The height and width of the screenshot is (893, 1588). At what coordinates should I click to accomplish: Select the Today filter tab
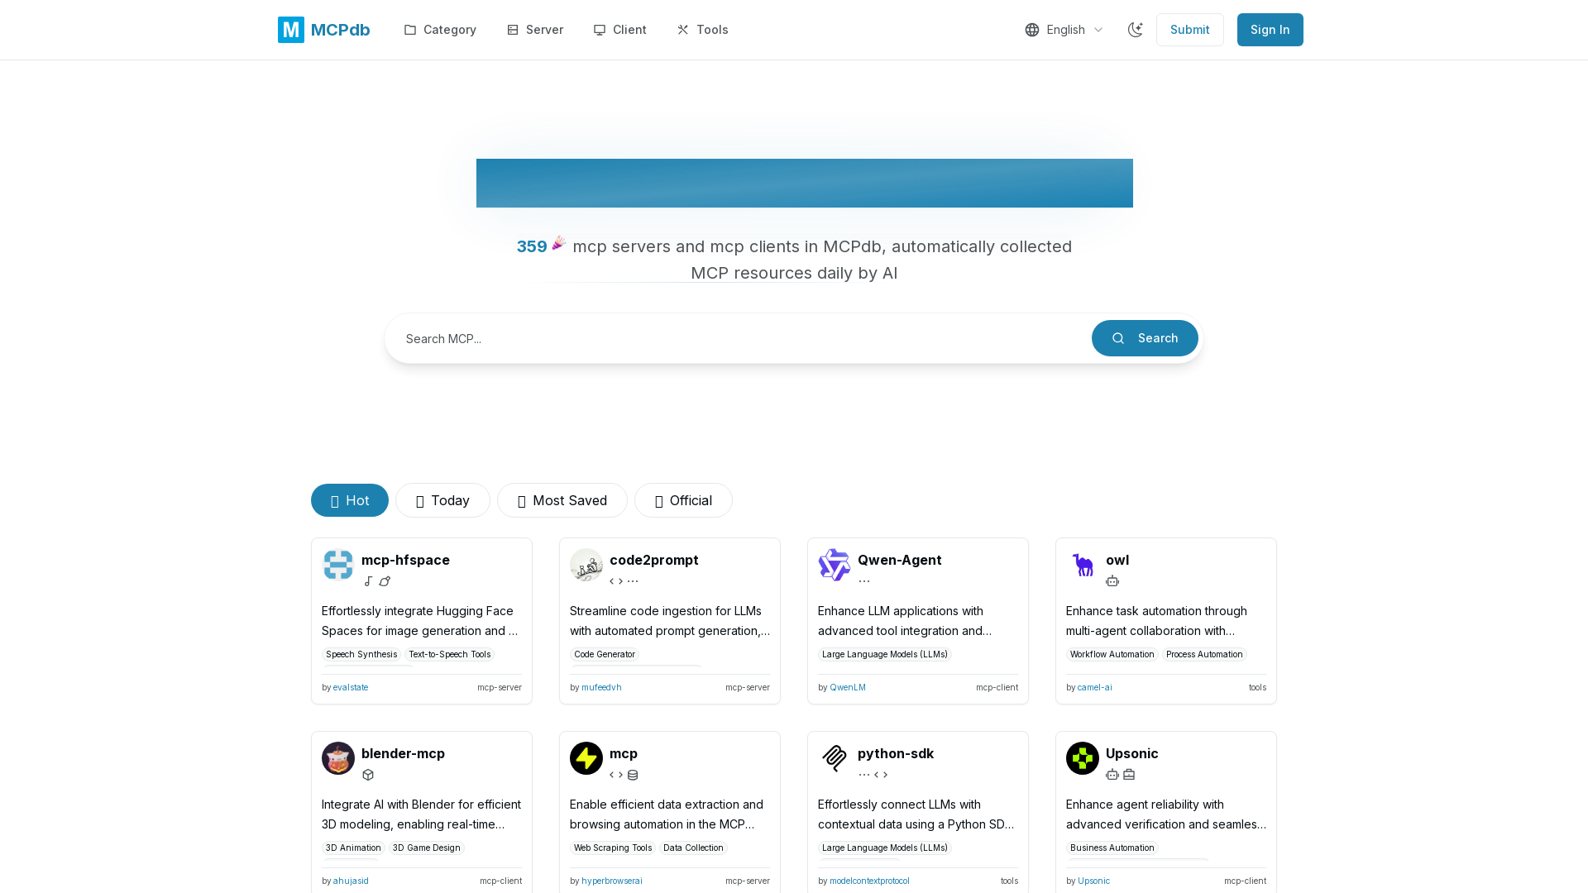442,500
